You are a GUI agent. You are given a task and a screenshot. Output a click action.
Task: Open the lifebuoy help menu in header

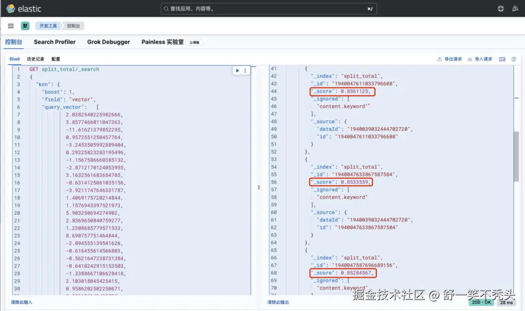point(501,9)
